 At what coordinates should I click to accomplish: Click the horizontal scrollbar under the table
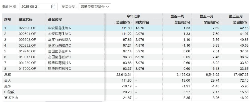coord(74,101)
